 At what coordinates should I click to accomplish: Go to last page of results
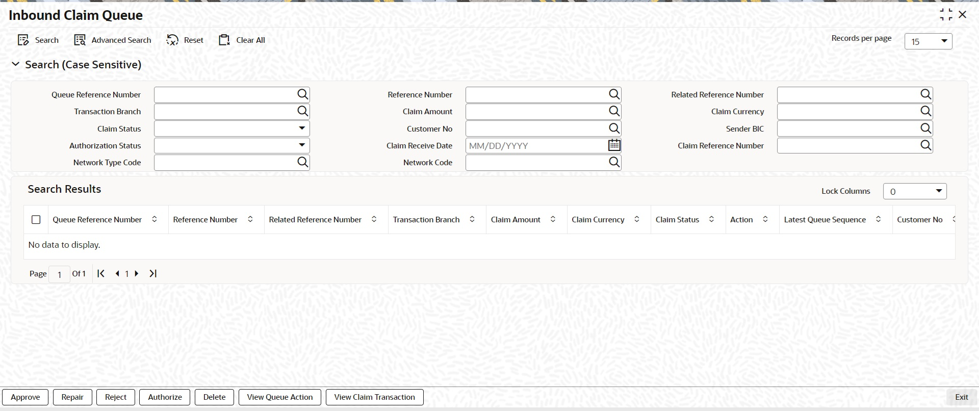coord(153,273)
